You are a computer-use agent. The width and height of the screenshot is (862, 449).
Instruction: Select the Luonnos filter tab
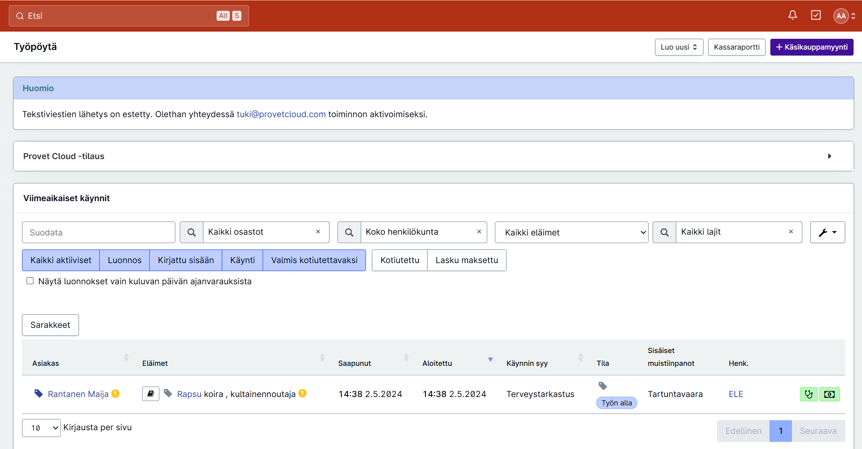click(x=125, y=260)
